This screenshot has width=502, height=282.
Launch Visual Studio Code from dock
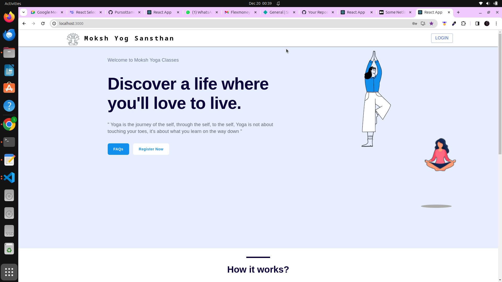pyautogui.click(x=9, y=178)
